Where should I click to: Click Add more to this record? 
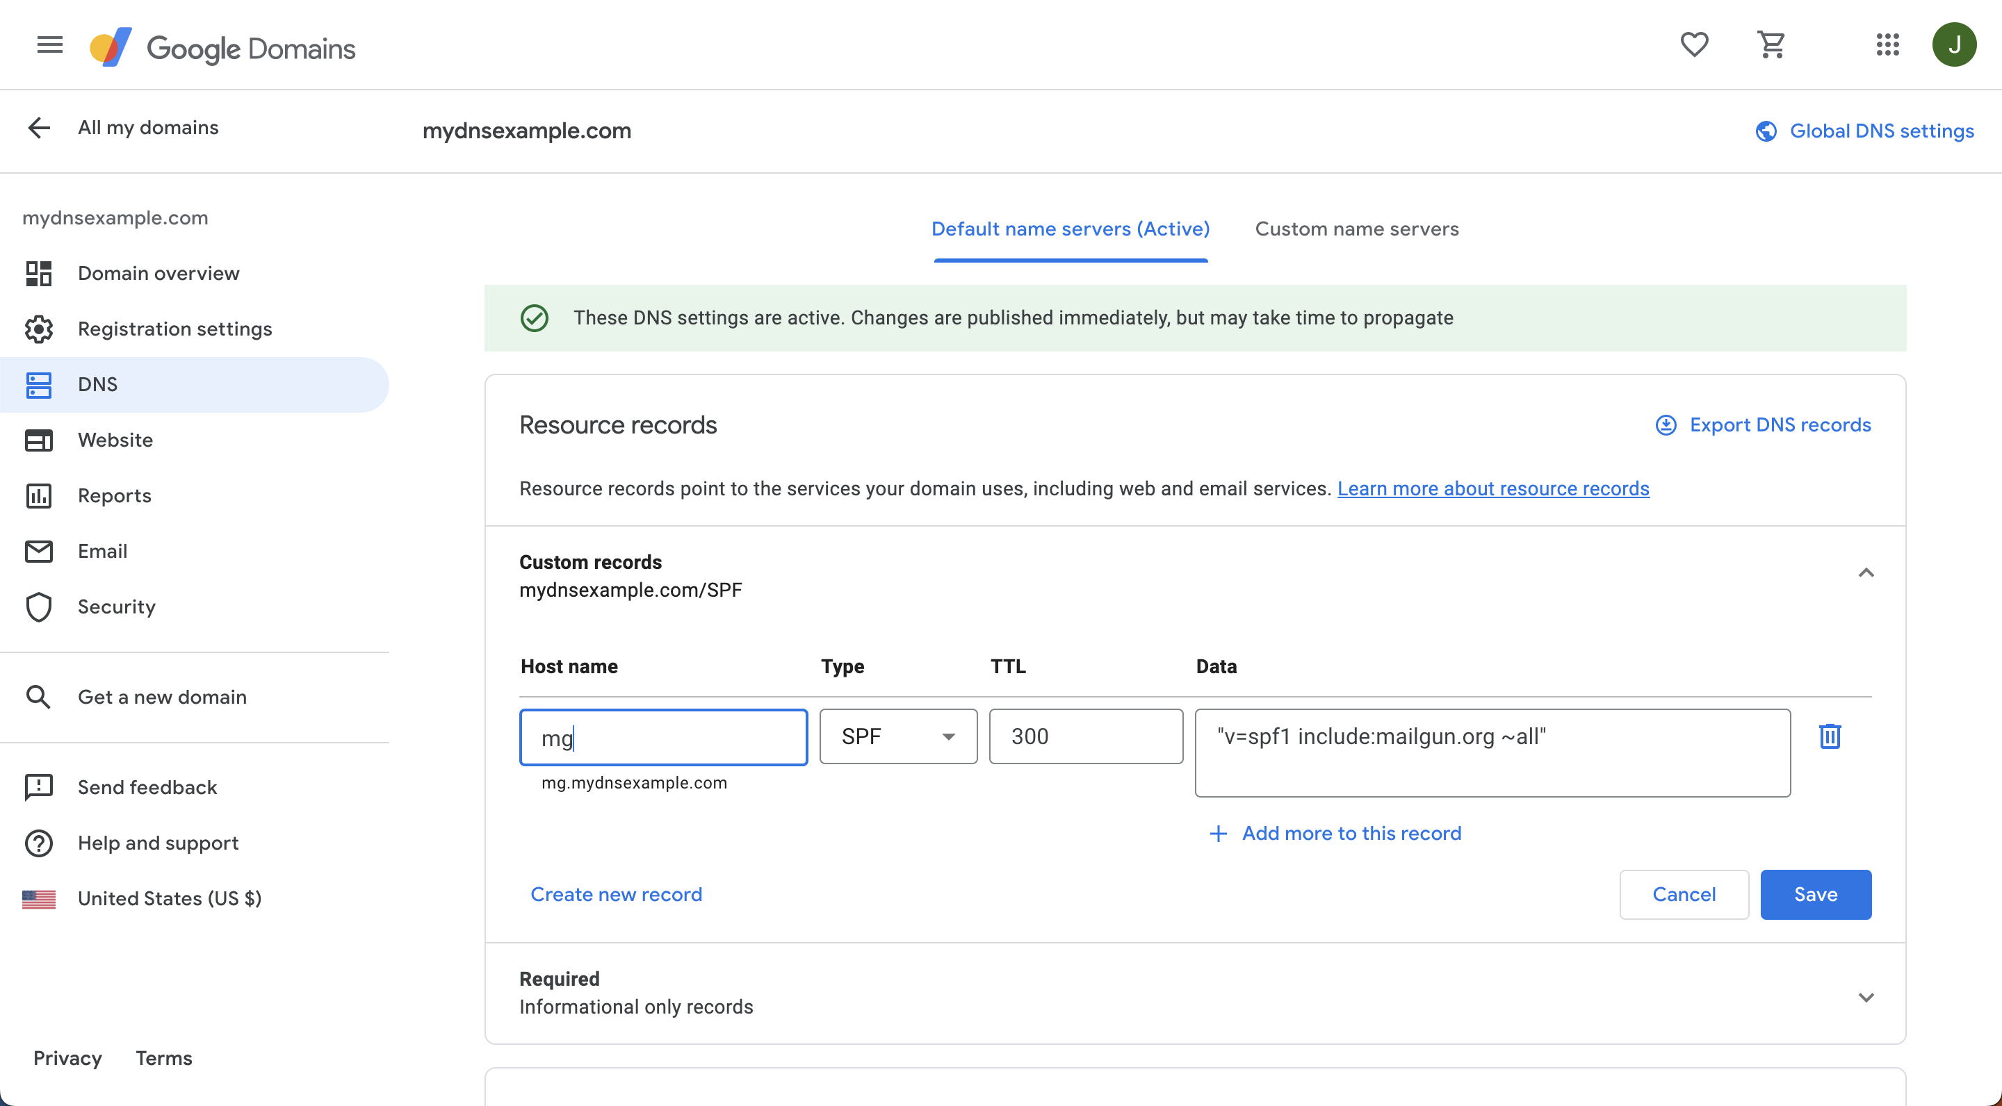click(x=1351, y=834)
